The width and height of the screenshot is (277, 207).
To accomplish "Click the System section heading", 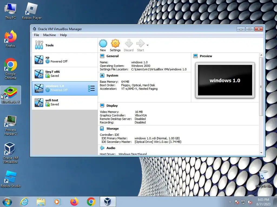I will [112, 75].
